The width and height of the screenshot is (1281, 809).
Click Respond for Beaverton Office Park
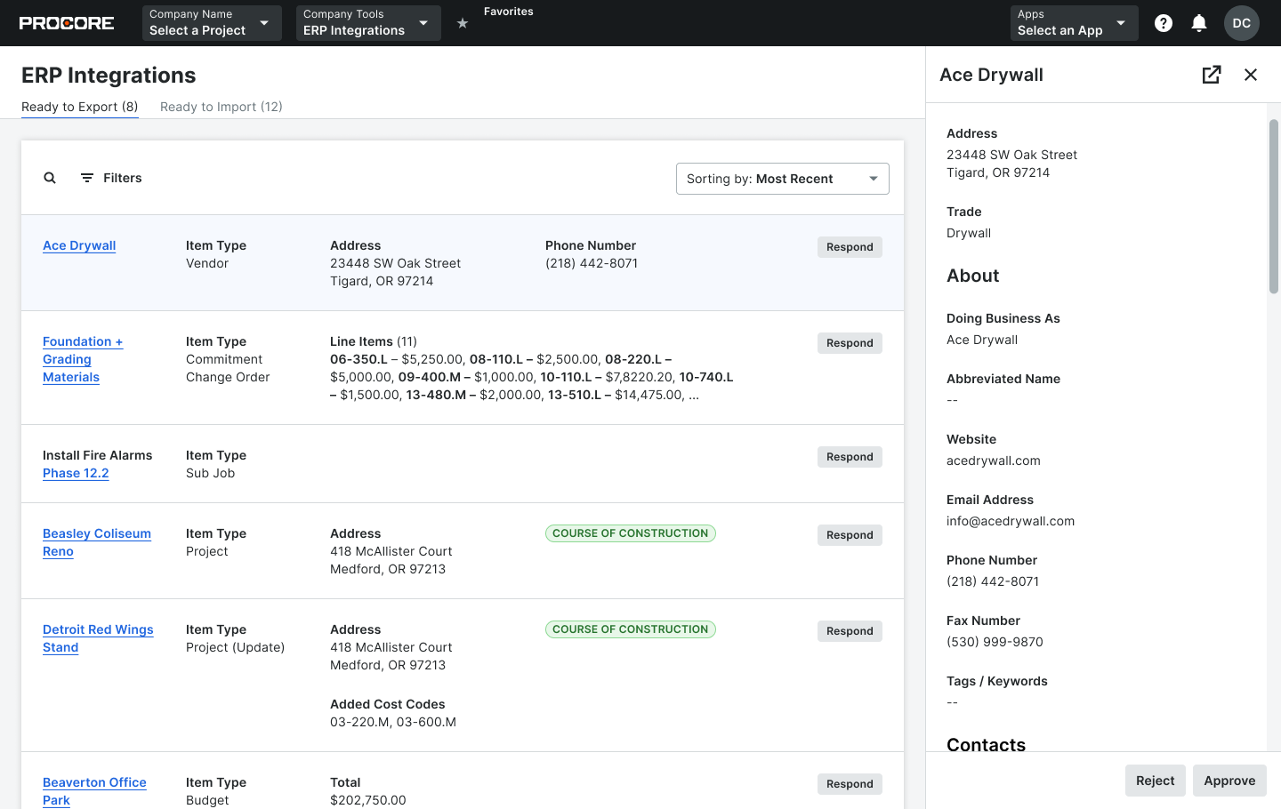[850, 784]
